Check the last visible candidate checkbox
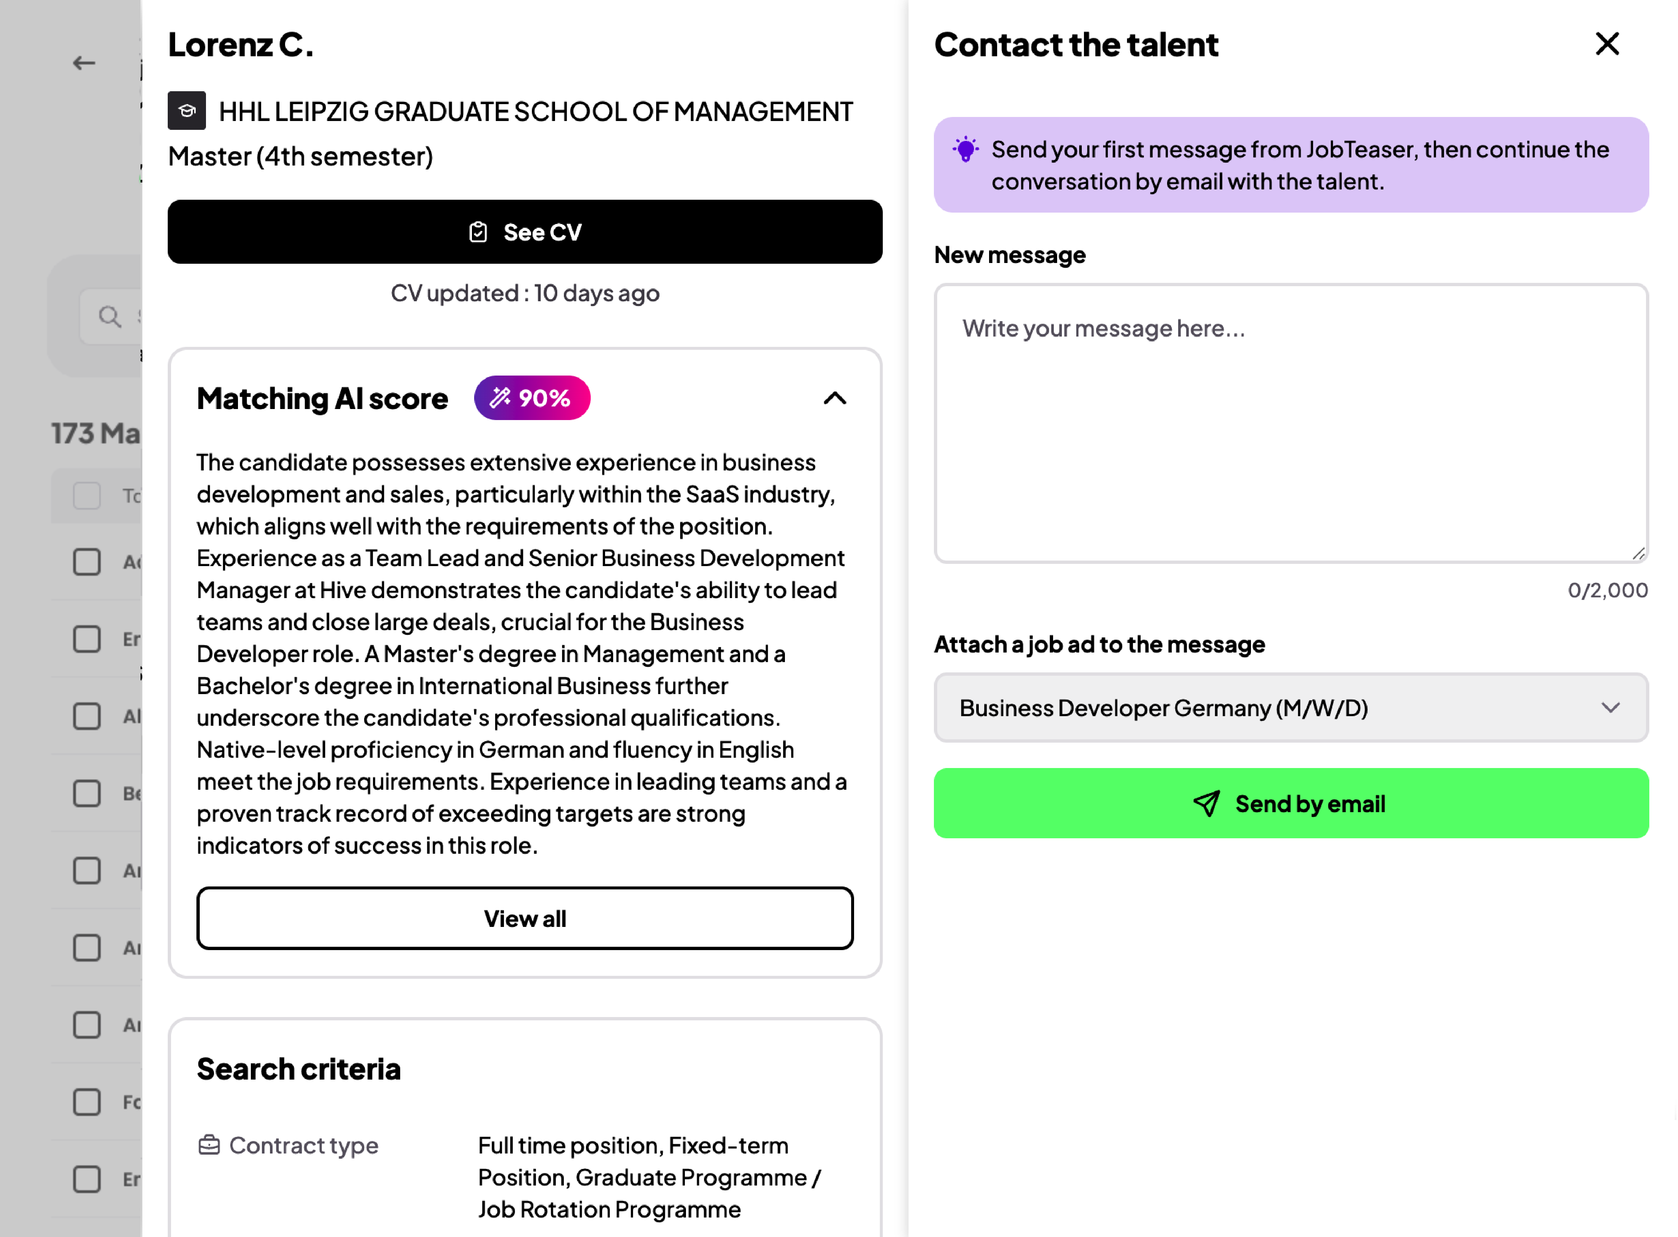The width and height of the screenshot is (1678, 1237). pos(87,1179)
